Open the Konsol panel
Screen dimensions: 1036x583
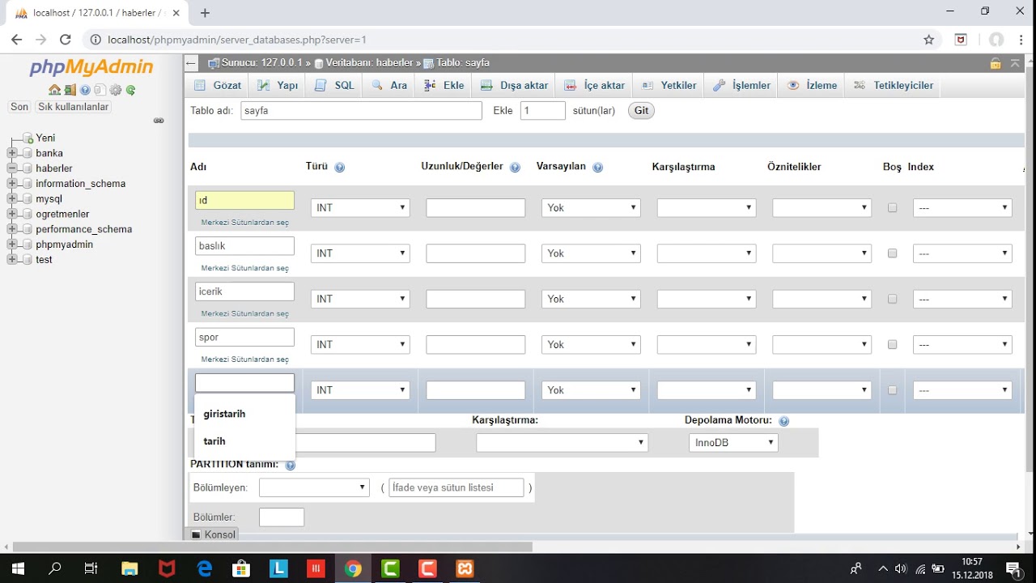pos(214,534)
